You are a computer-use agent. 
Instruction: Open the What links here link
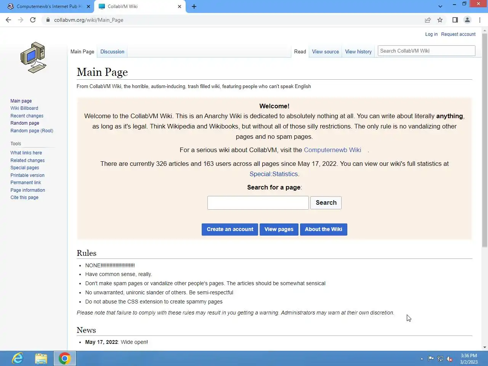point(26,153)
